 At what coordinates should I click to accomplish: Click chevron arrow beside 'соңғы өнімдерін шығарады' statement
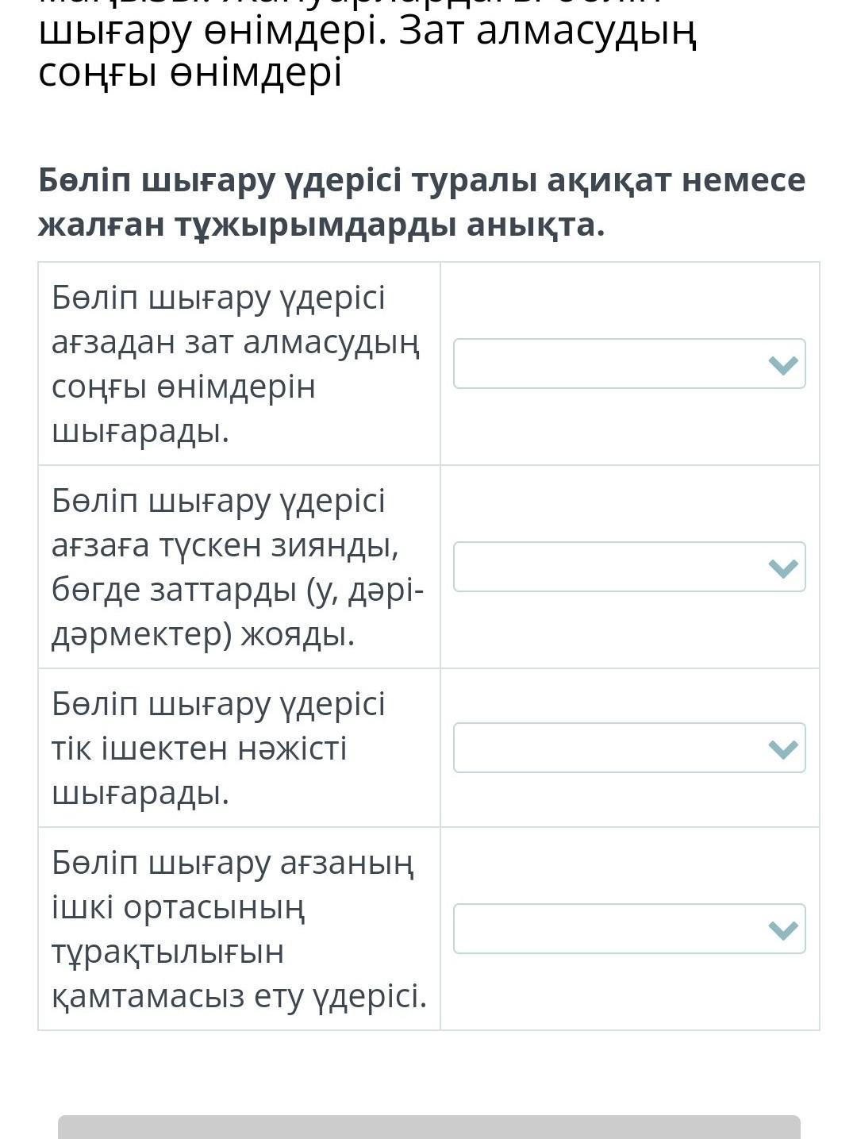pos(782,364)
